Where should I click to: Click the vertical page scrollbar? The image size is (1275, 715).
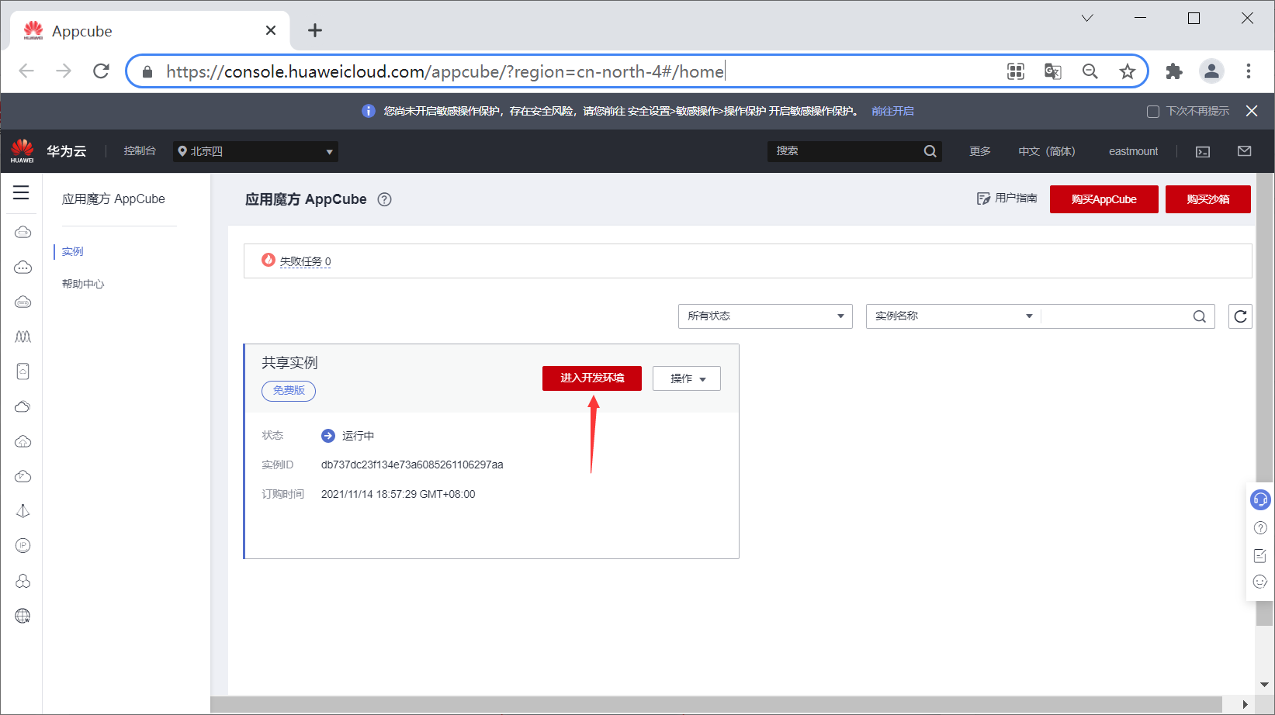pos(1265,399)
